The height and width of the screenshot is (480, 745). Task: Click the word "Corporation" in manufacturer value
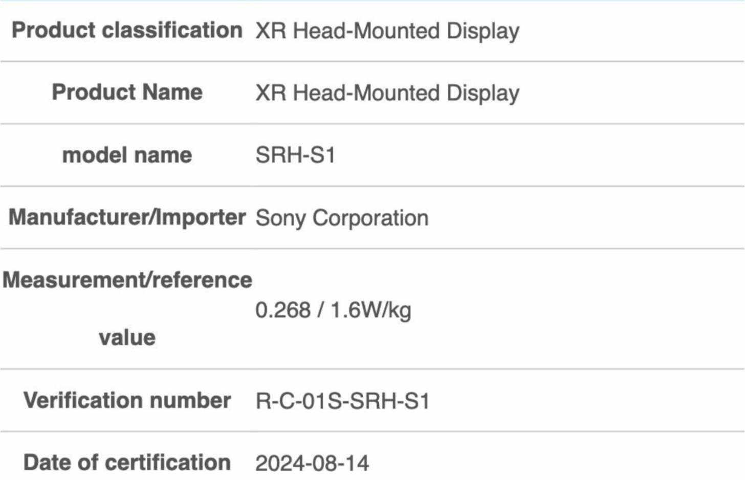pos(370,218)
